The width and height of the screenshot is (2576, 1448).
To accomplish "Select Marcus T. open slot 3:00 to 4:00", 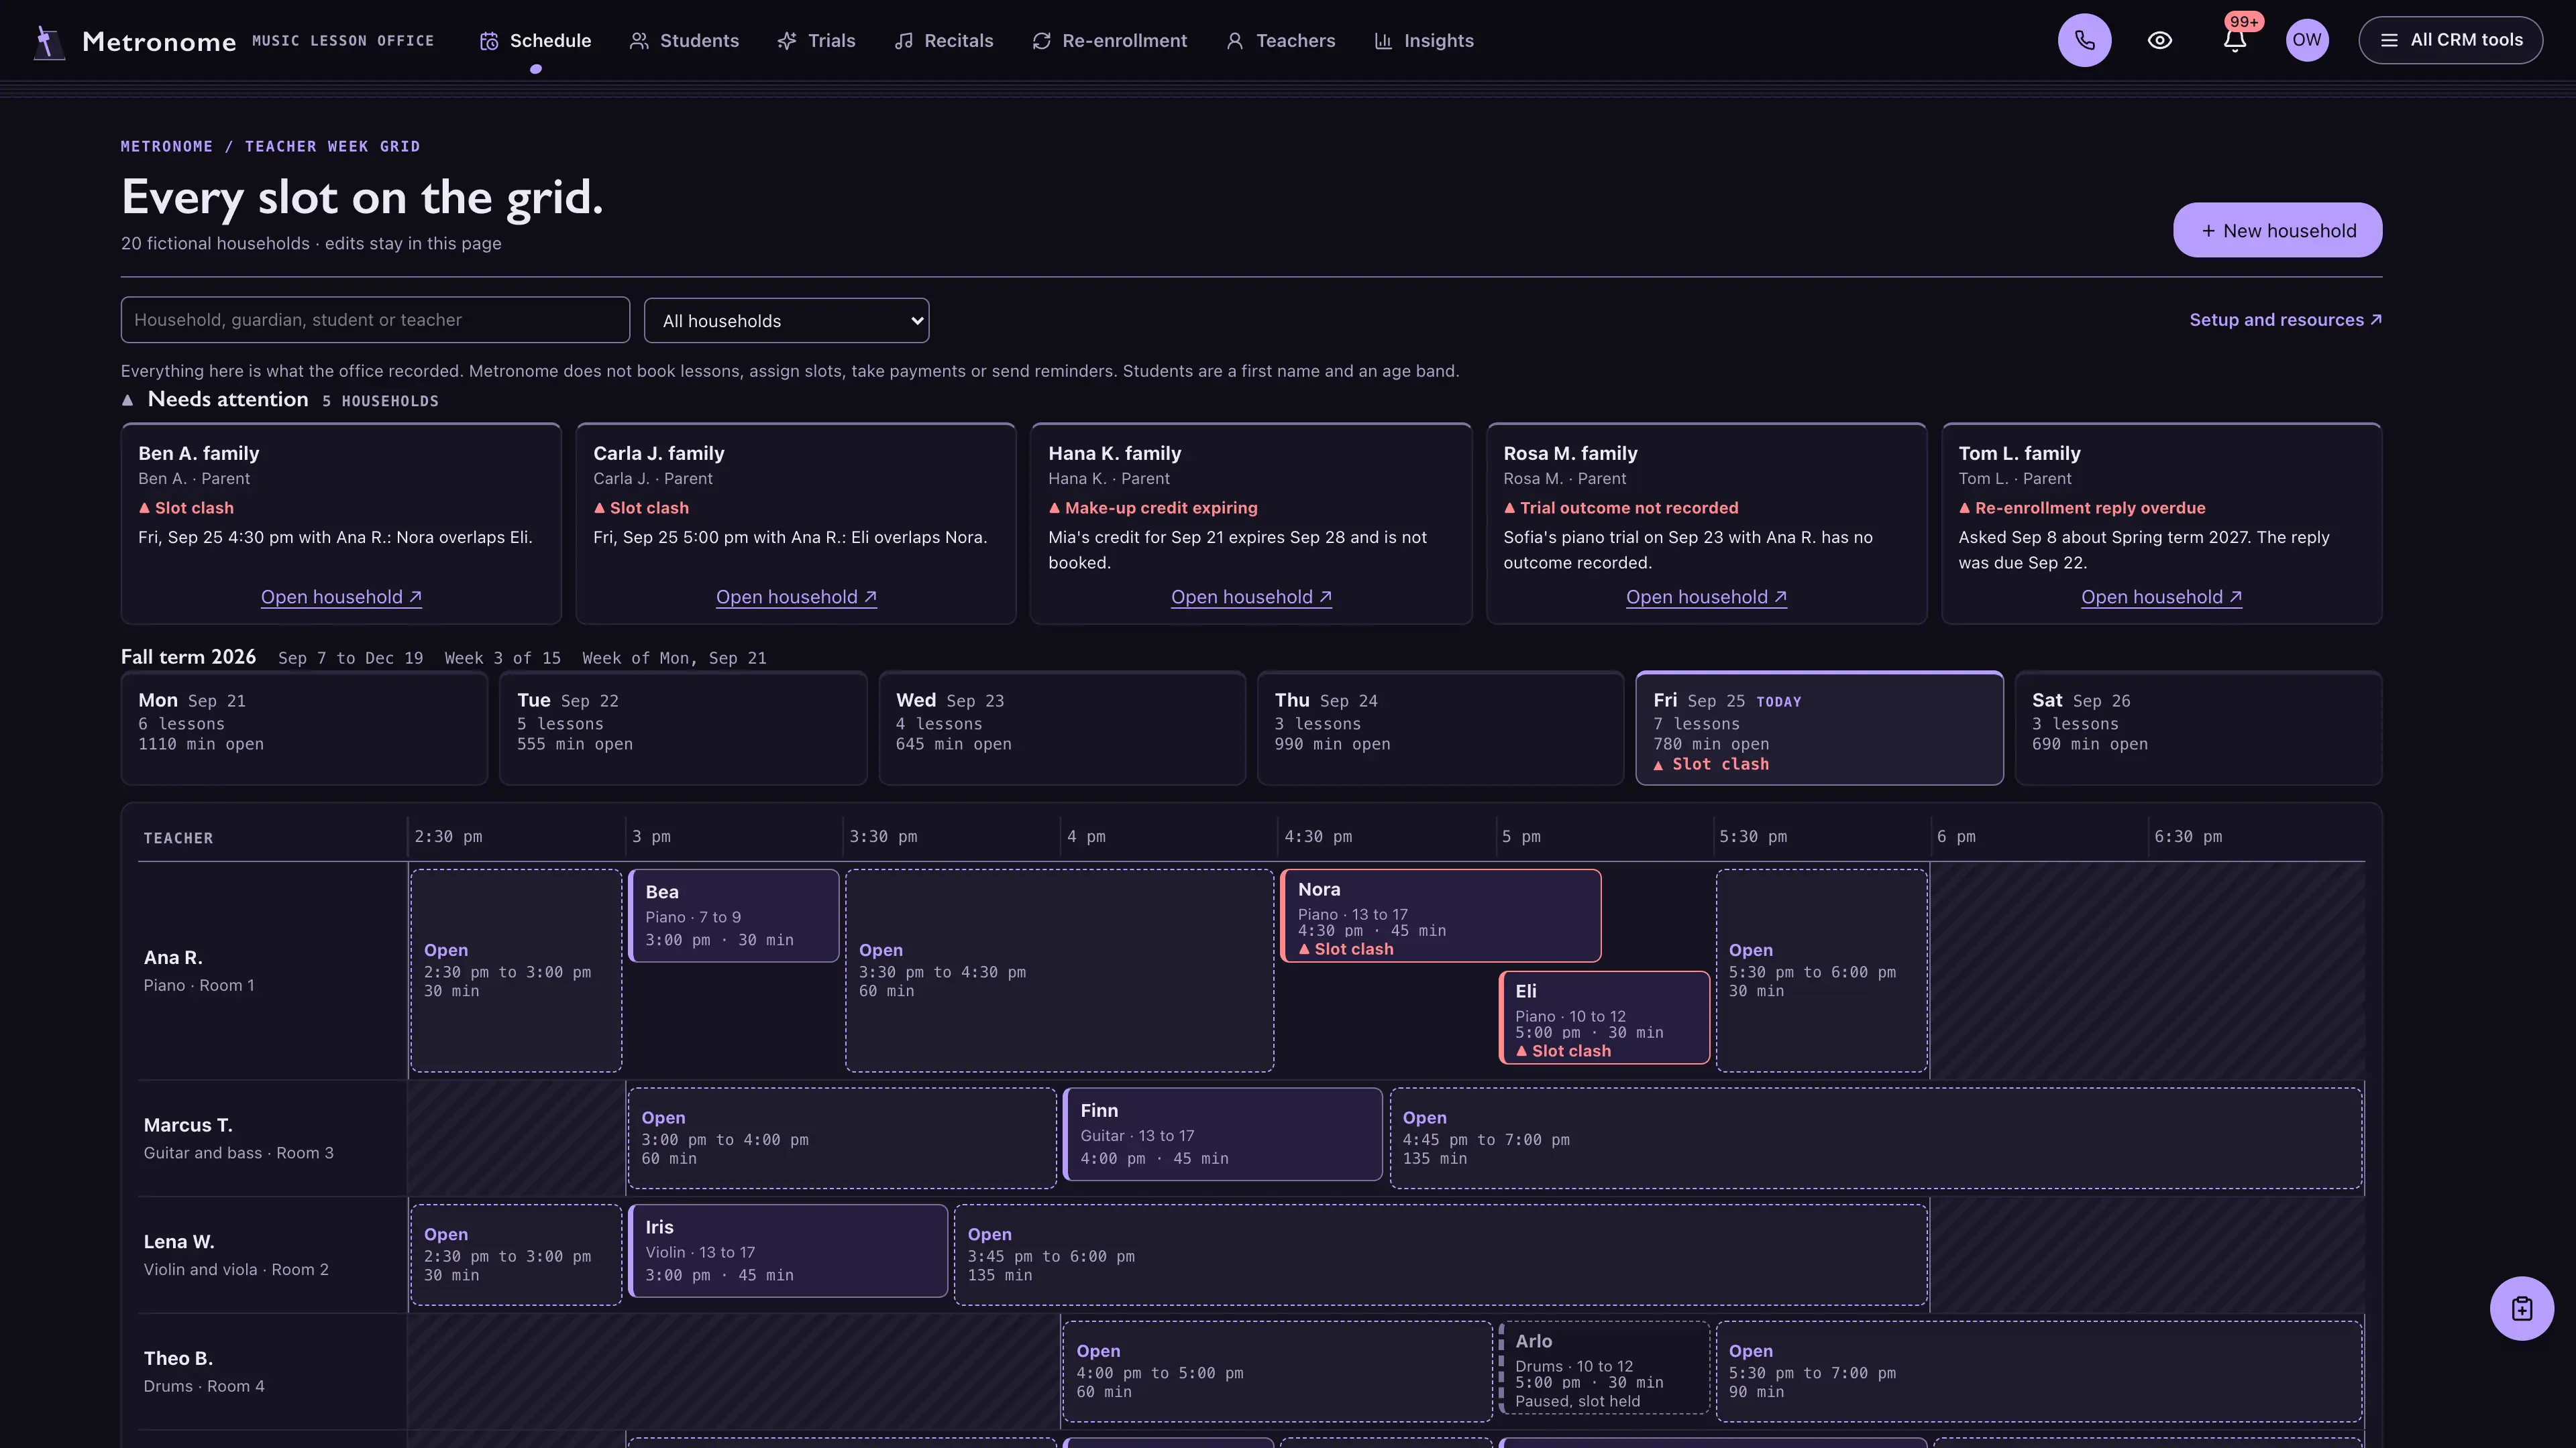I will (842, 1138).
